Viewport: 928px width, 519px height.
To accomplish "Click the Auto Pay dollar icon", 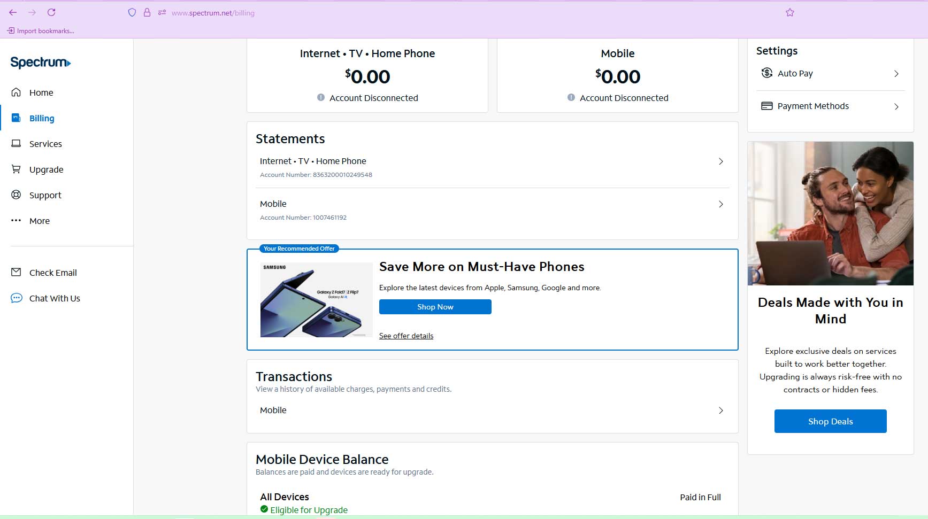I will click(766, 73).
